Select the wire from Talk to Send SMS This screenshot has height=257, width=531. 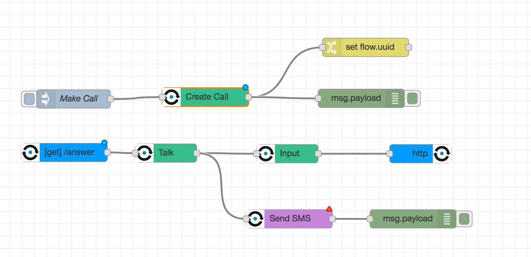(x=221, y=186)
